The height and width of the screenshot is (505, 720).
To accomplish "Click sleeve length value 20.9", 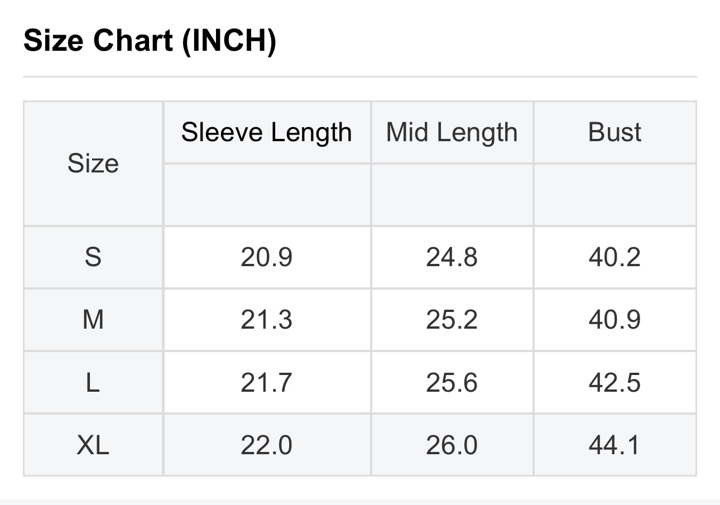I will (267, 257).
